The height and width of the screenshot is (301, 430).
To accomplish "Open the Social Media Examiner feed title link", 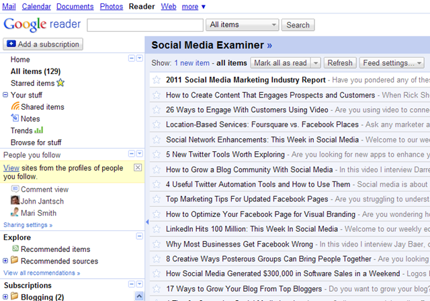I will coord(212,45).
